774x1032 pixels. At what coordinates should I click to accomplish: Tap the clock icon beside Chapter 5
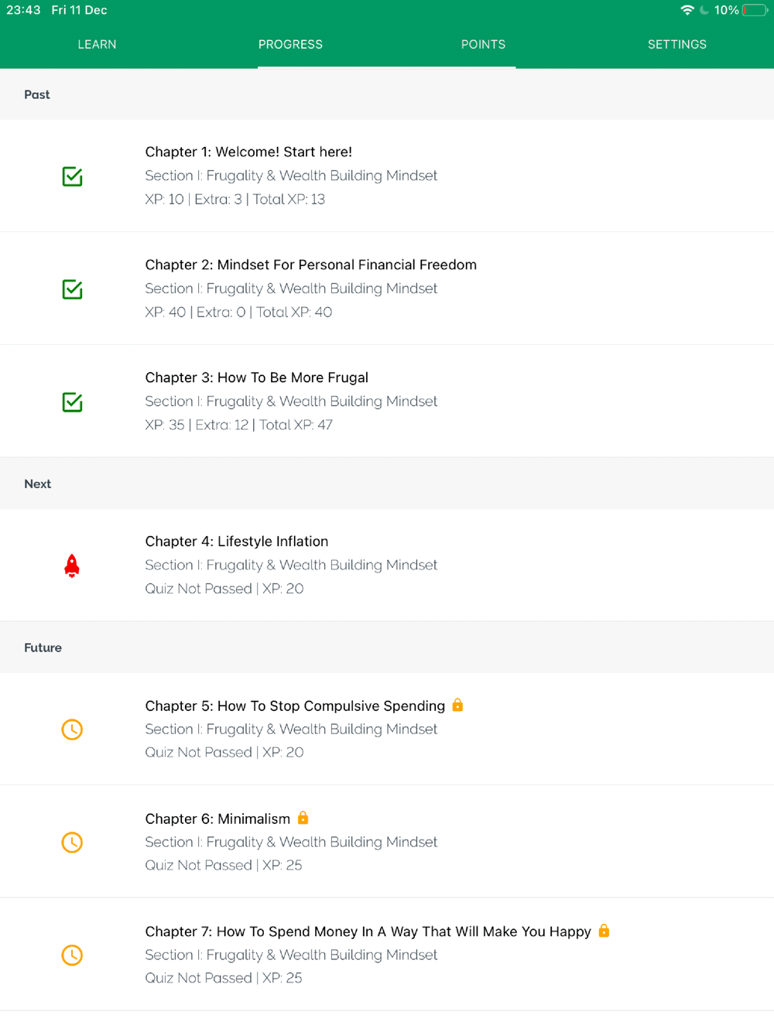tap(72, 730)
